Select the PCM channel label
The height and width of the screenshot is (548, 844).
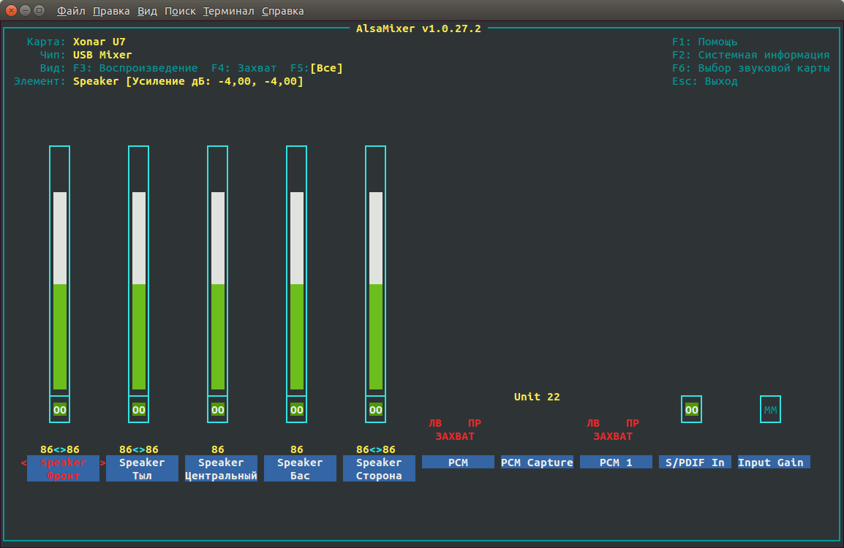[x=458, y=463]
